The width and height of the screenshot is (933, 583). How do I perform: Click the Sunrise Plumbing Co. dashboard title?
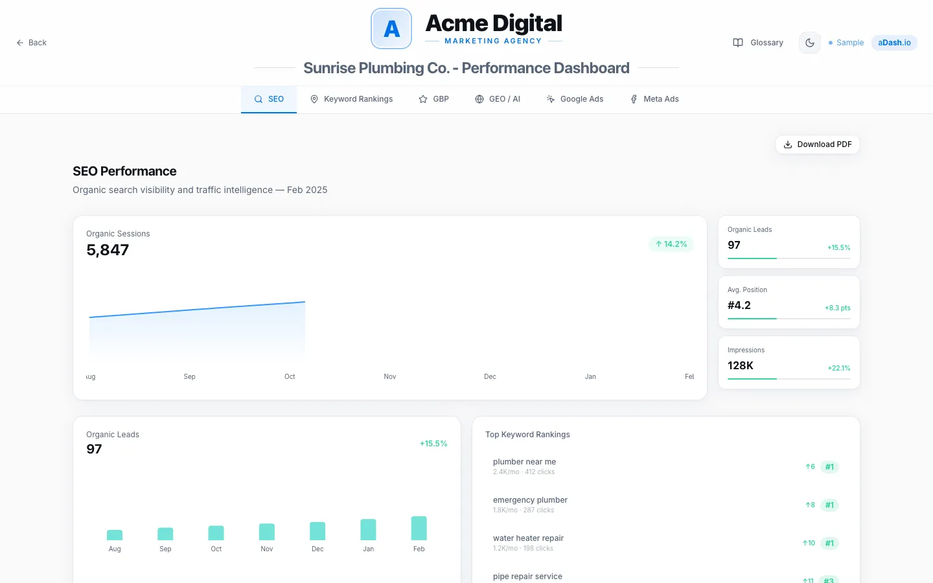coord(466,68)
